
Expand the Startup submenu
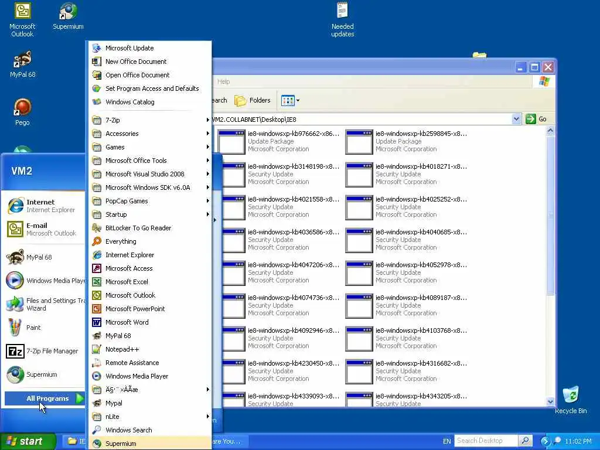150,214
